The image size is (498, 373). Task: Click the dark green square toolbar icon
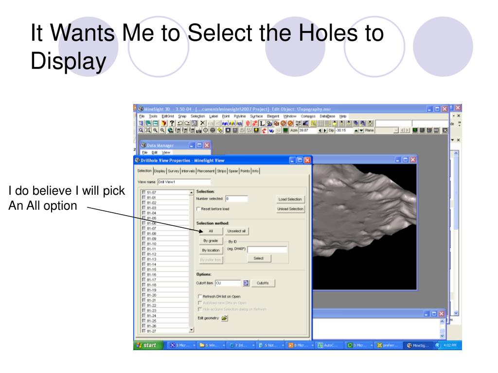[x=285, y=130]
